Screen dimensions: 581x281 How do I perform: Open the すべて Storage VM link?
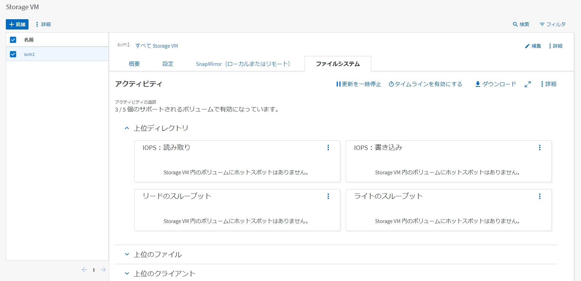click(157, 46)
